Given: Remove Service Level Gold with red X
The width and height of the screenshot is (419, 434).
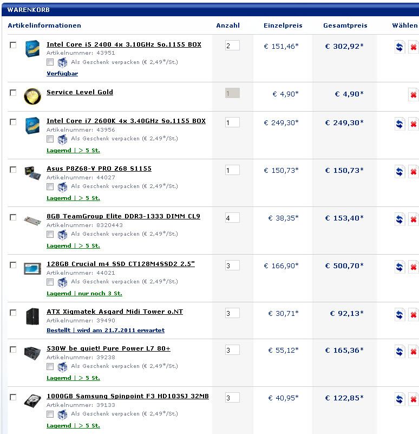Looking at the screenshot, I should coord(413,95).
